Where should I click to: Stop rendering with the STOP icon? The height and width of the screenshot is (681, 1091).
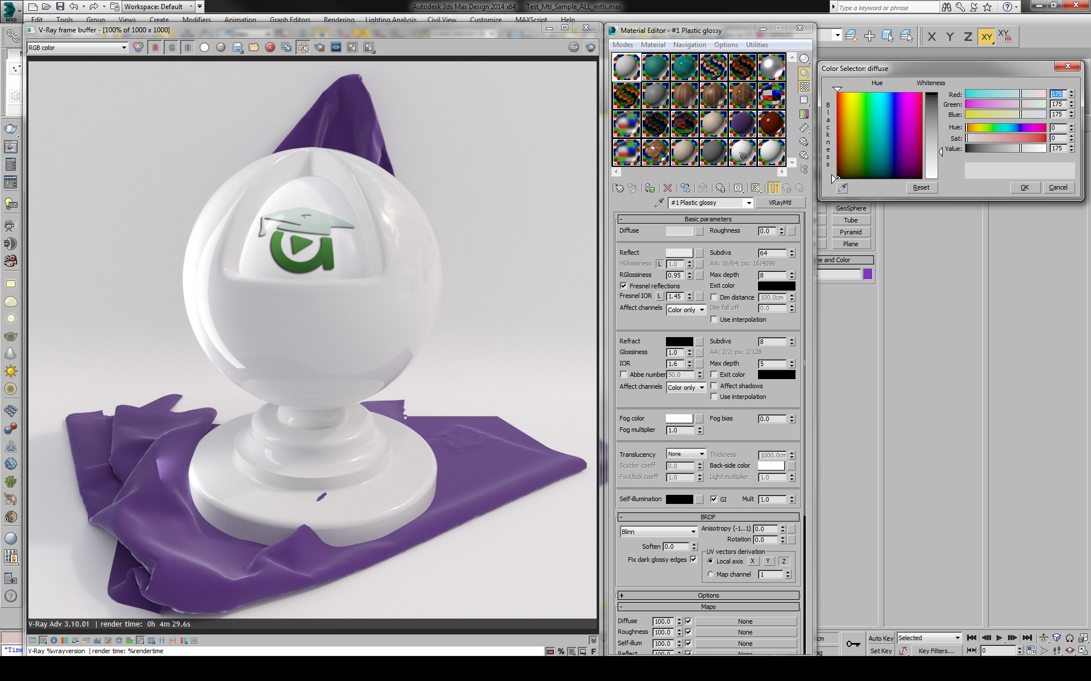point(574,48)
